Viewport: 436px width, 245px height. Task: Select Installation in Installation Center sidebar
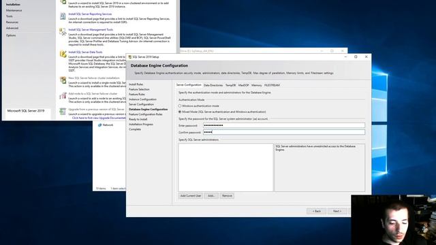pyautogui.click(x=13, y=5)
